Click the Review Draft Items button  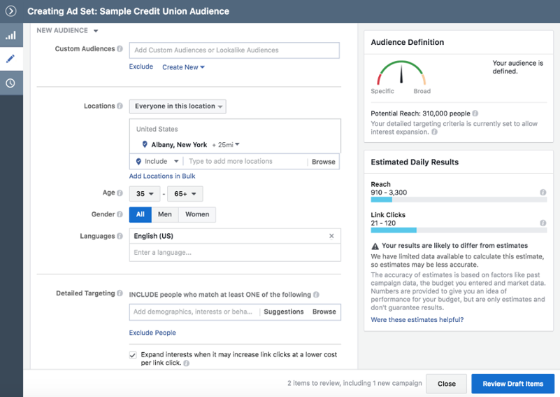coord(513,384)
